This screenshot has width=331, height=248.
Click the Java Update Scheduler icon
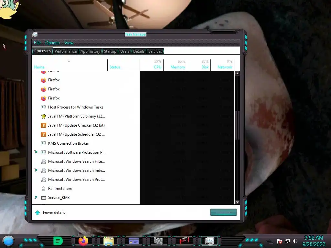coord(44,134)
